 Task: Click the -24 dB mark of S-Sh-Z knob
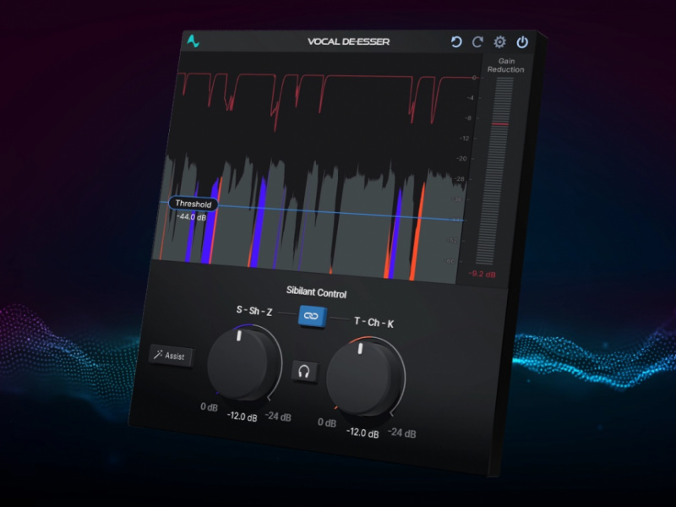(x=278, y=417)
